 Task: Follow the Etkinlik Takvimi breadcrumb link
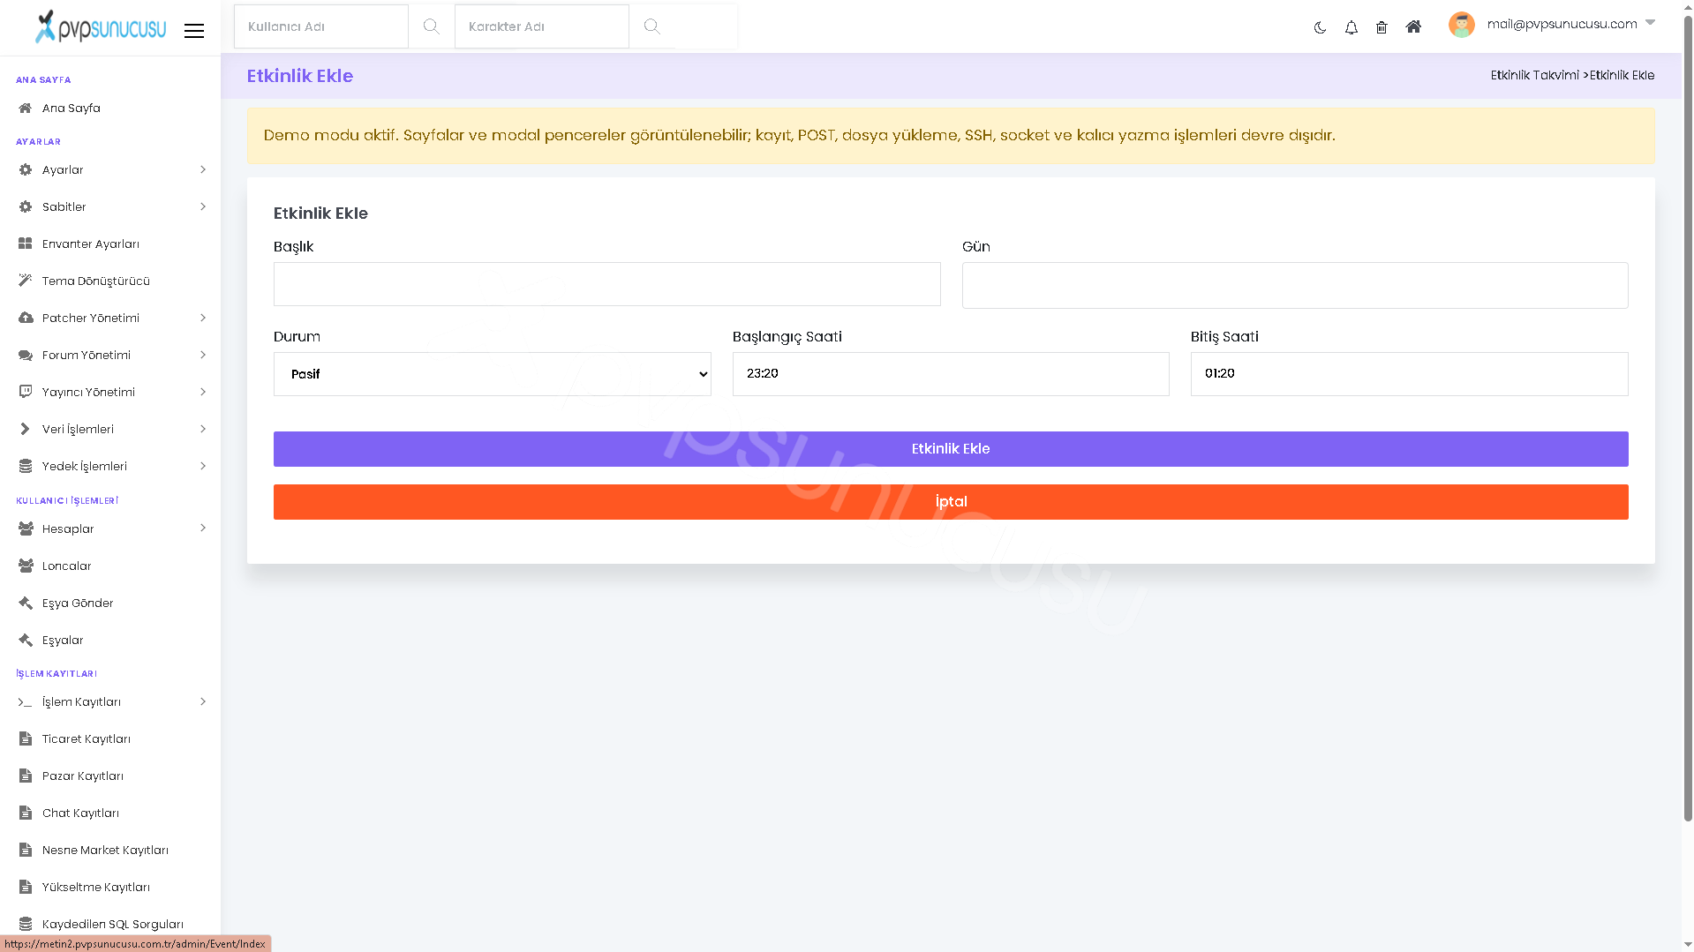[1534, 75]
